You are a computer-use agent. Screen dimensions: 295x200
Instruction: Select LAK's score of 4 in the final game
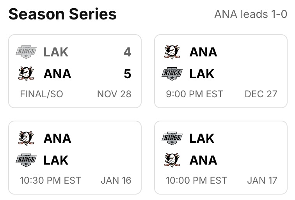(127, 52)
